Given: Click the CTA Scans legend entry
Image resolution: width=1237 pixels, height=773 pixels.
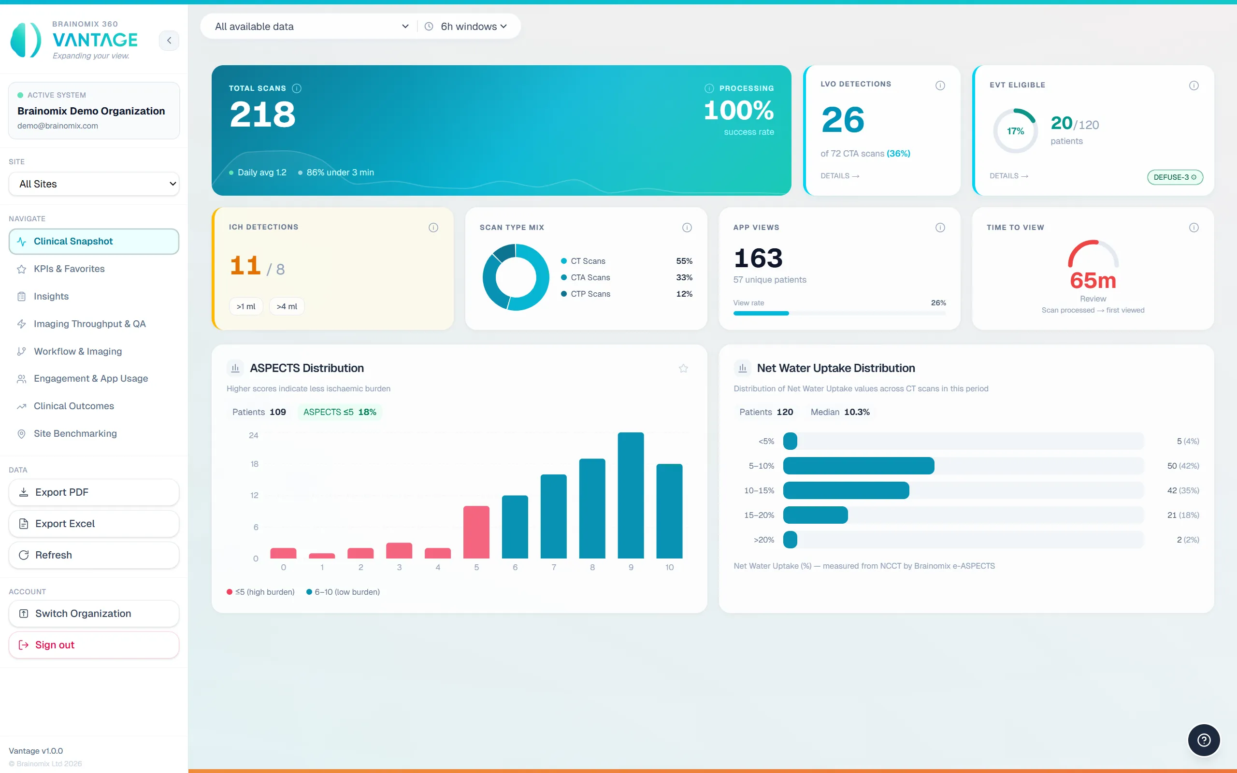Looking at the screenshot, I should click(x=626, y=278).
